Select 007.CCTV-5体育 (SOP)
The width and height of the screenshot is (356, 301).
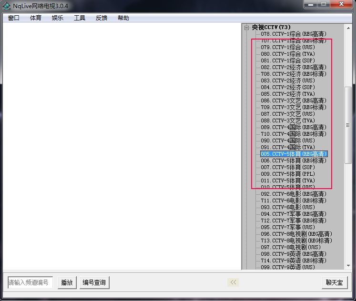click(288, 167)
